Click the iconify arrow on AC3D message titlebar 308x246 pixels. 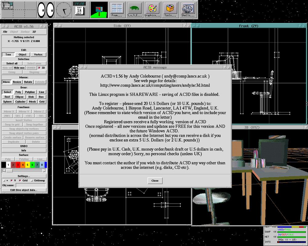(225, 67)
